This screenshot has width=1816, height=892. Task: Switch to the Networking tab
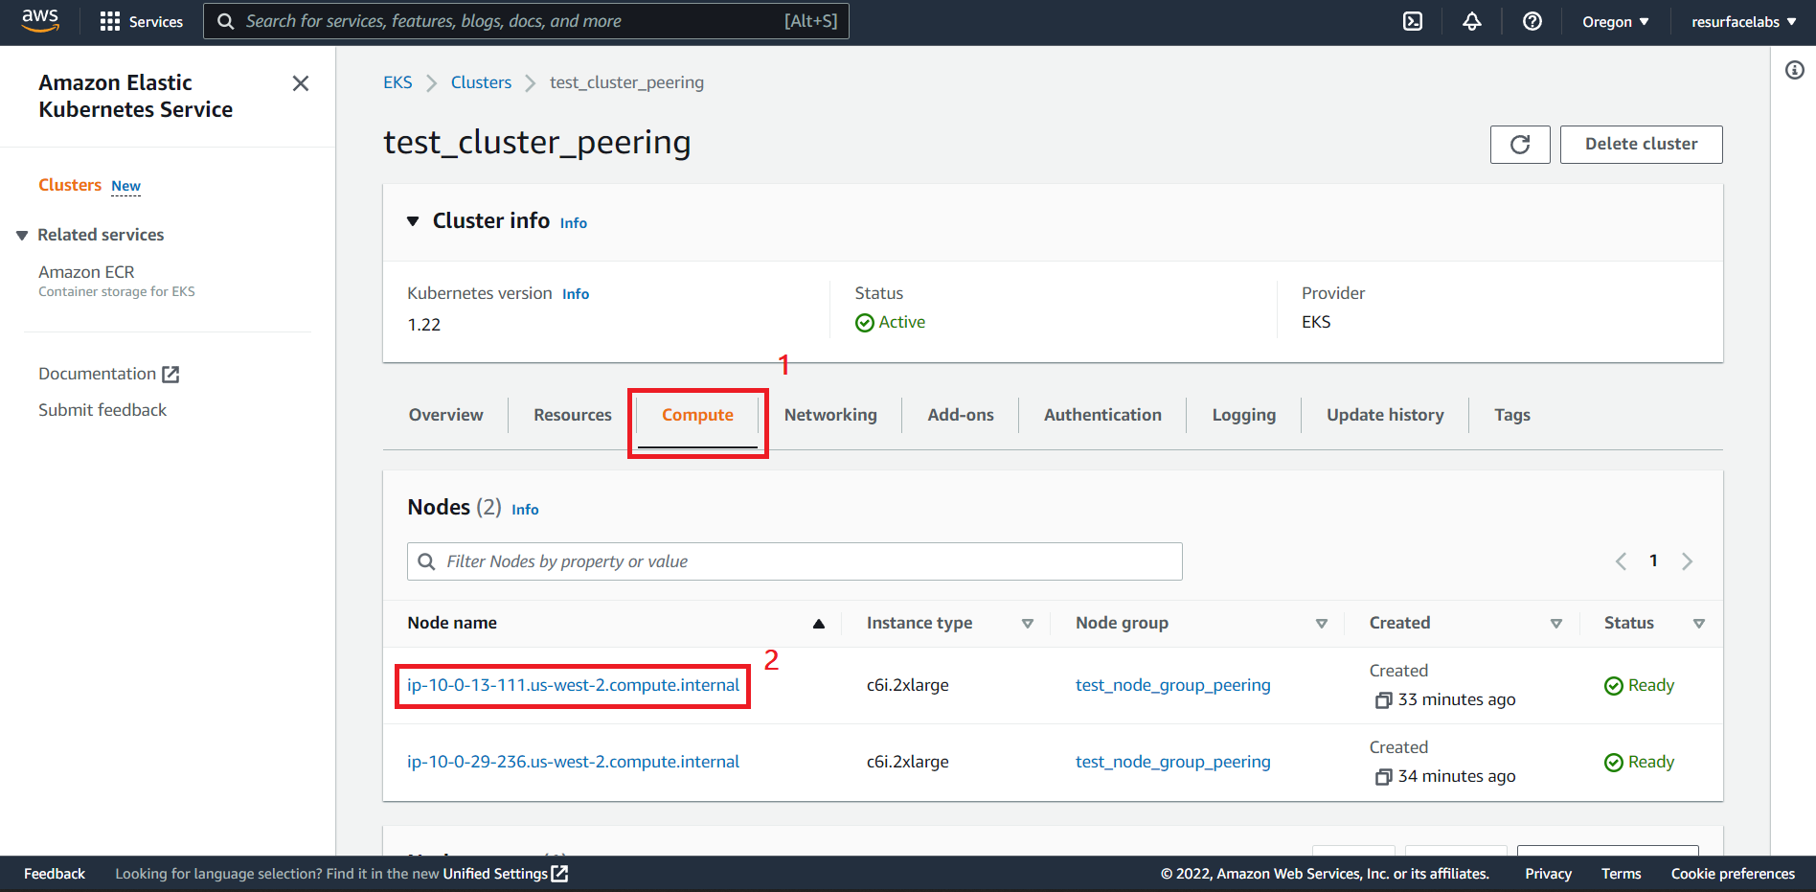(x=830, y=415)
